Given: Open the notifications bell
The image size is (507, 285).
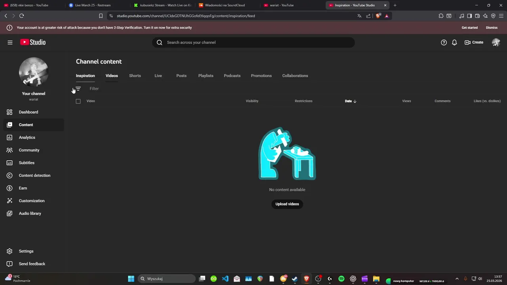Looking at the screenshot, I should coord(454,42).
